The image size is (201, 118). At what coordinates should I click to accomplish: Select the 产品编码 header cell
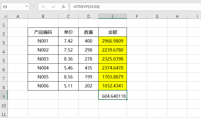pos(43,32)
